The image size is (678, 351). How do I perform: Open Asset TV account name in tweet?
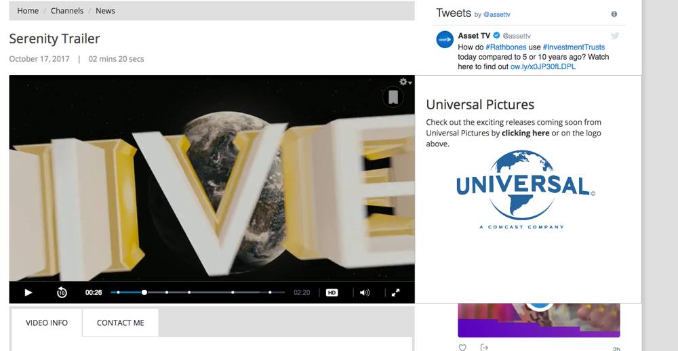[x=474, y=36]
